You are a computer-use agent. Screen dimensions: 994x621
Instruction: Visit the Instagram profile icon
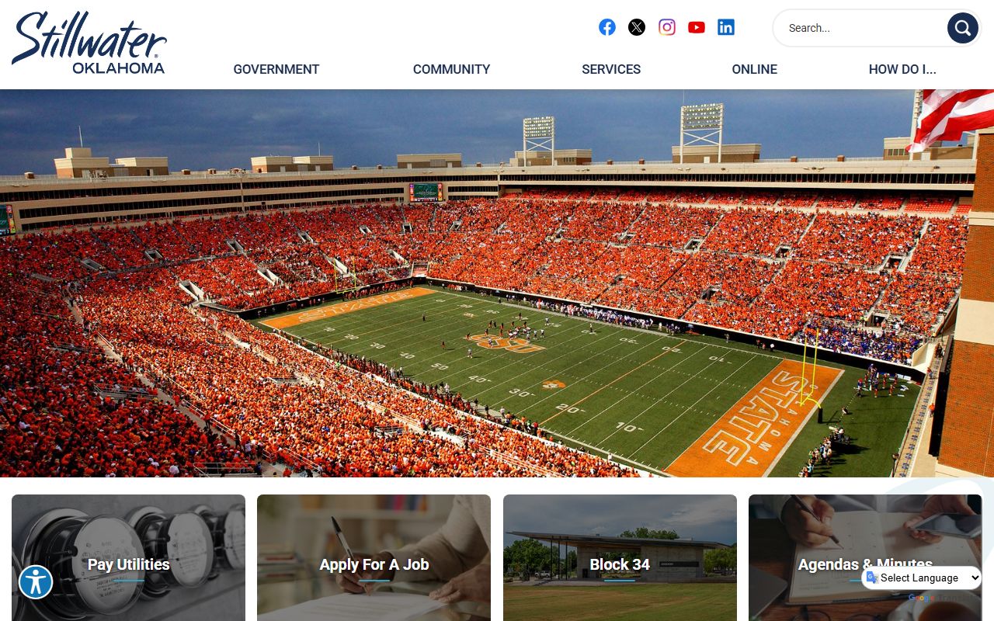click(667, 27)
